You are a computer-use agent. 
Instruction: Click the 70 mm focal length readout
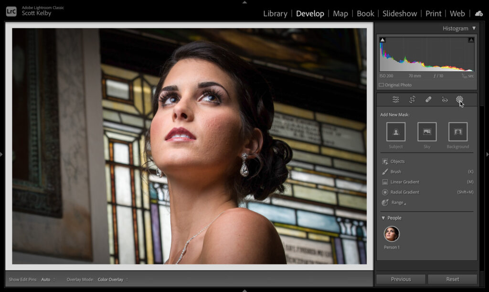[x=415, y=76]
